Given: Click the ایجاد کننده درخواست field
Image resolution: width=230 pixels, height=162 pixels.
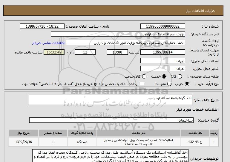Looking at the screenshot, I should [x=125, y=43].
